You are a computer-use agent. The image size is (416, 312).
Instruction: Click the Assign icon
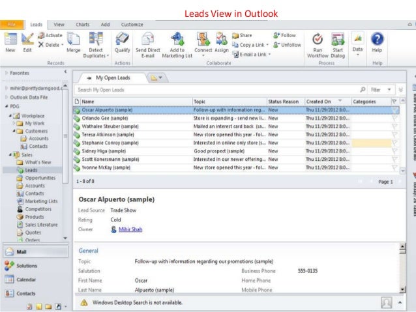tap(221, 39)
